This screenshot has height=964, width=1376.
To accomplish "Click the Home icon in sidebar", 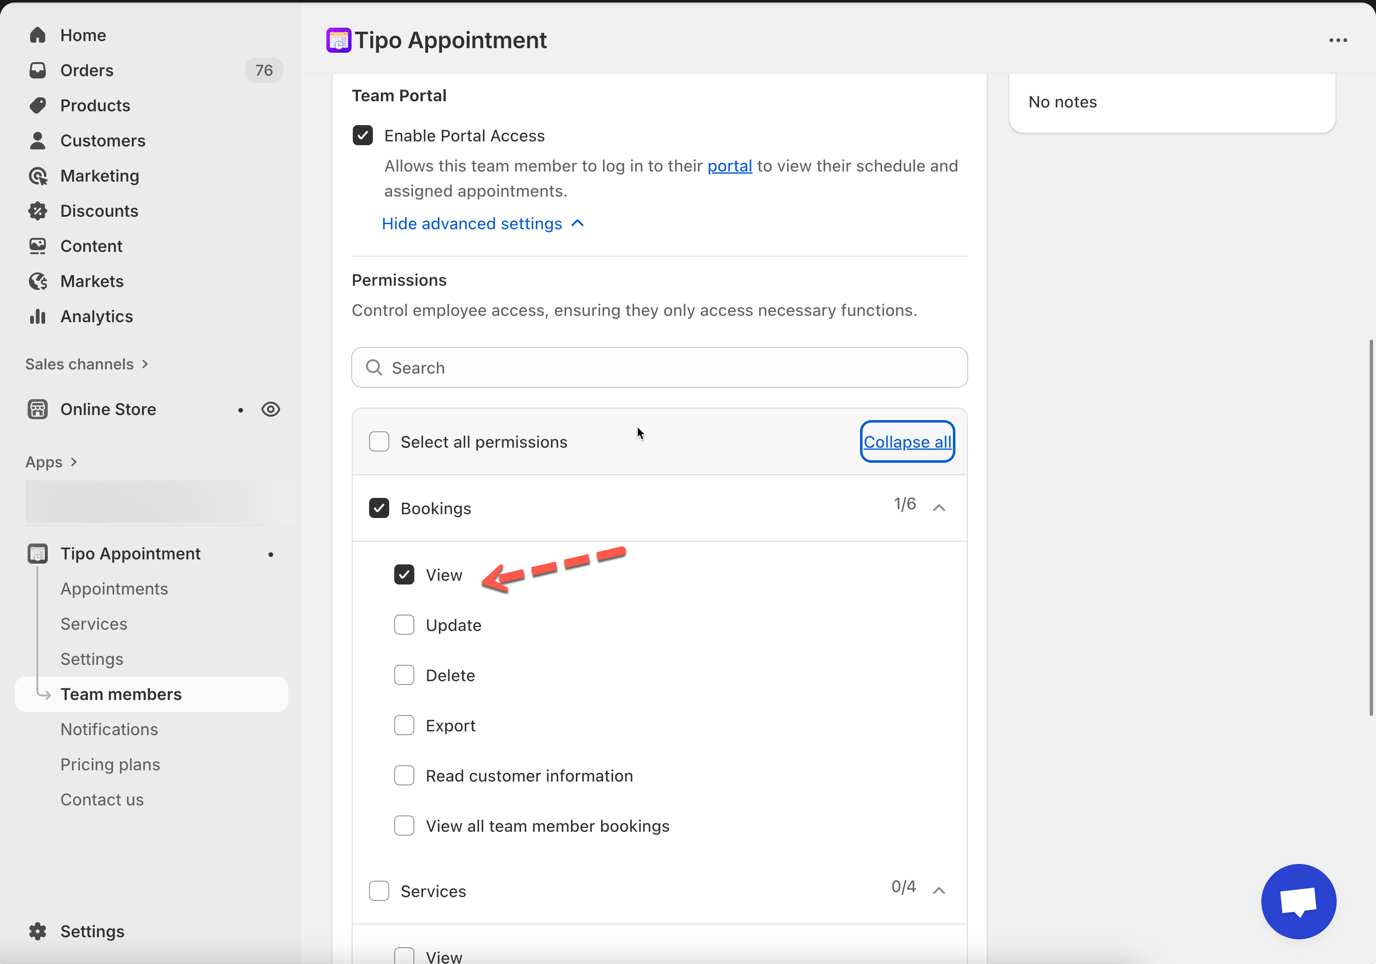I will click(x=38, y=35).
